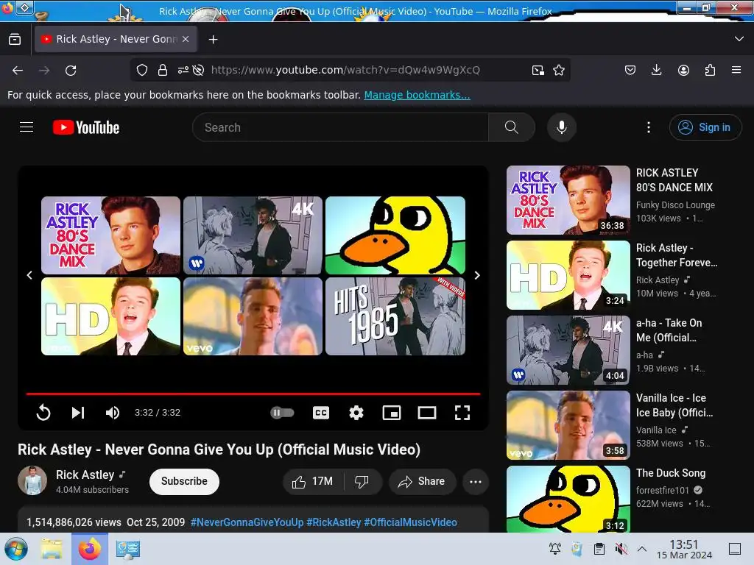This screenshot has width=754, height=565.
Task: Show the previous suggested videos with the left arrow
Action: click(x=29, y=275)
